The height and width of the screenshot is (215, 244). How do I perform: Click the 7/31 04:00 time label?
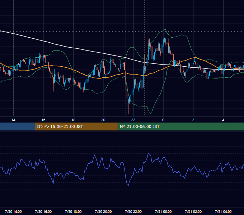(223, 211)
